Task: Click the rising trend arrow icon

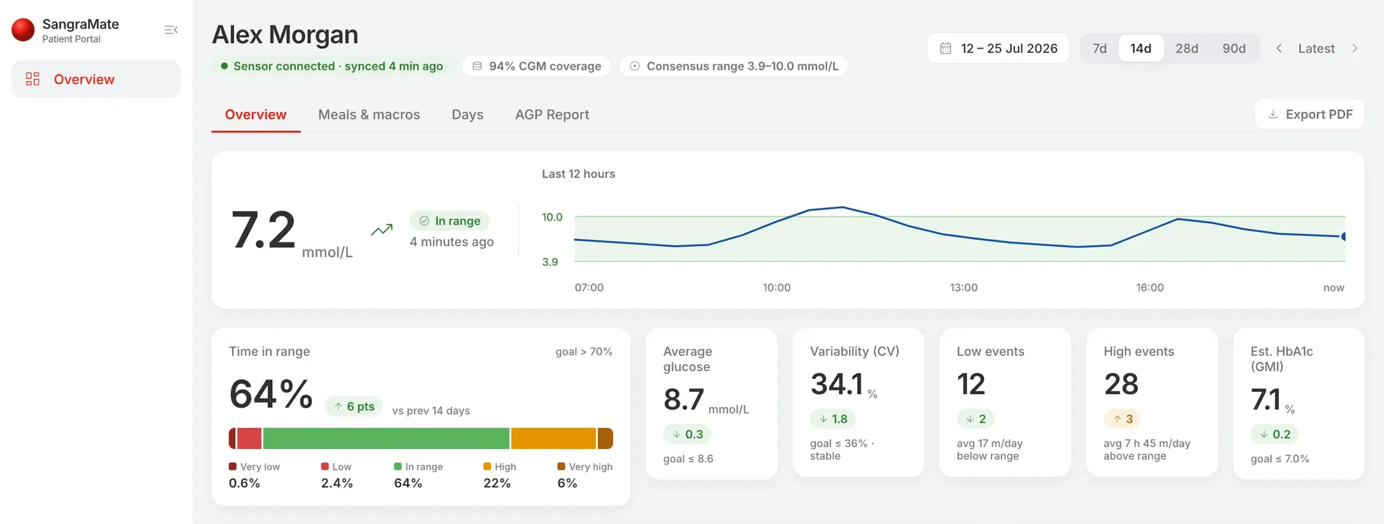Action: pos(382,230)
